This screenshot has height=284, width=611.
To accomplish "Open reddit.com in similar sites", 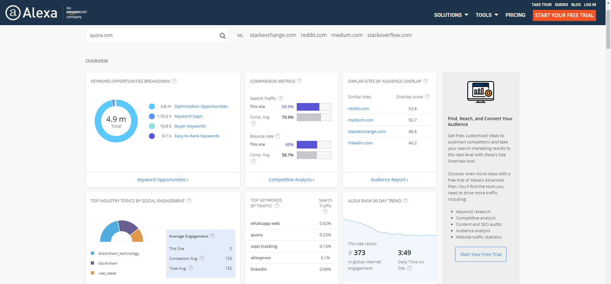I will 358,109.
